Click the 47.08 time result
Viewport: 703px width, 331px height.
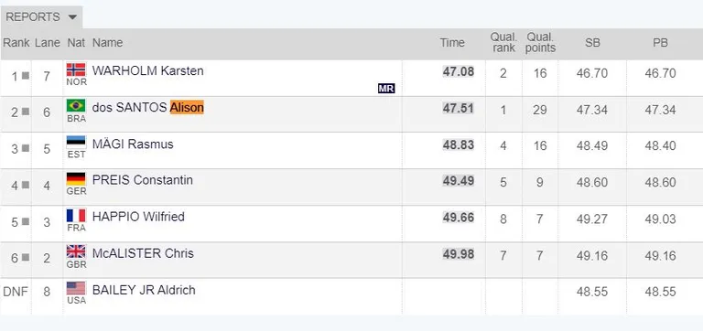[x=459, y=71]
